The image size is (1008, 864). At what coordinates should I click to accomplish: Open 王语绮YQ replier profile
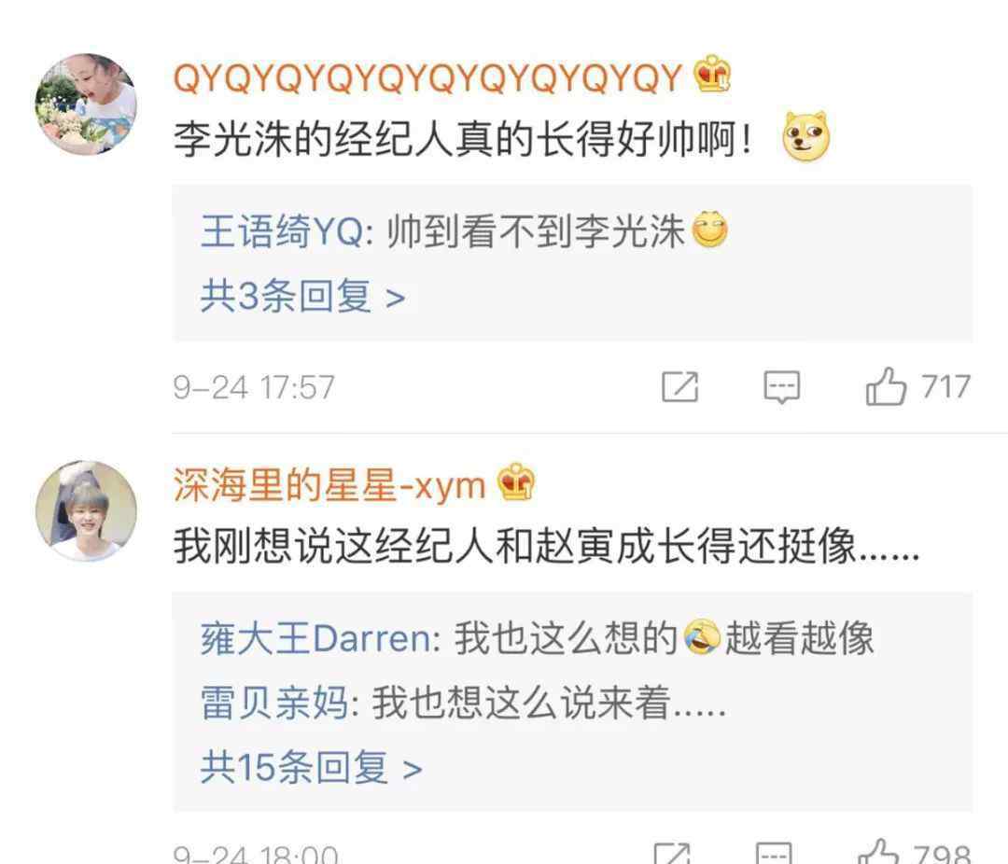[x=282, y=231]
